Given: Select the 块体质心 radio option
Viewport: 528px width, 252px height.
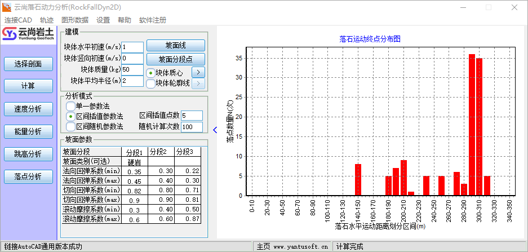Looking at the screenshot, I should (x=150, y=73).
